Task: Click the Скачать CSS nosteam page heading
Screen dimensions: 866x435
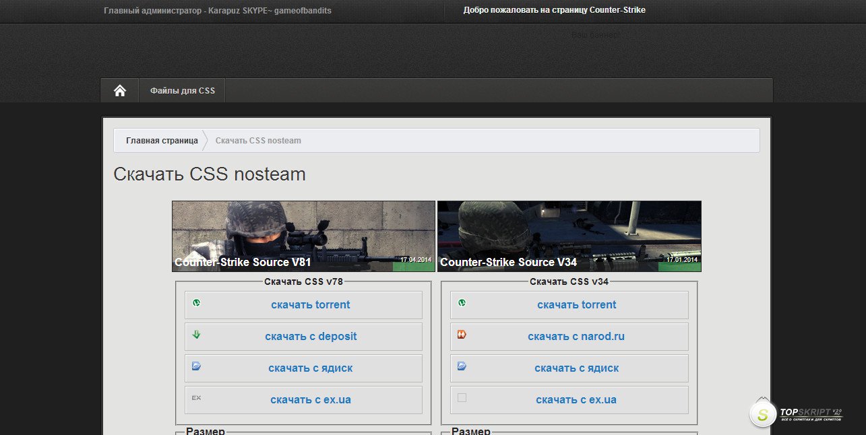Action: (x=210, y=174)
